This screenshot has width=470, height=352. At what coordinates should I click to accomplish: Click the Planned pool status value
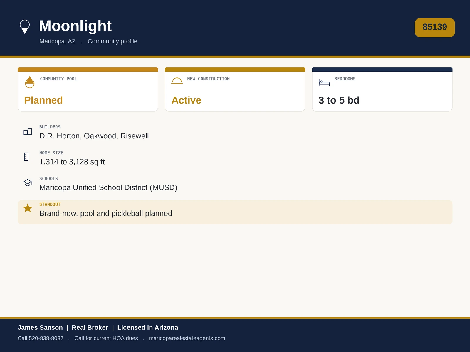click(x=43, y=100)
